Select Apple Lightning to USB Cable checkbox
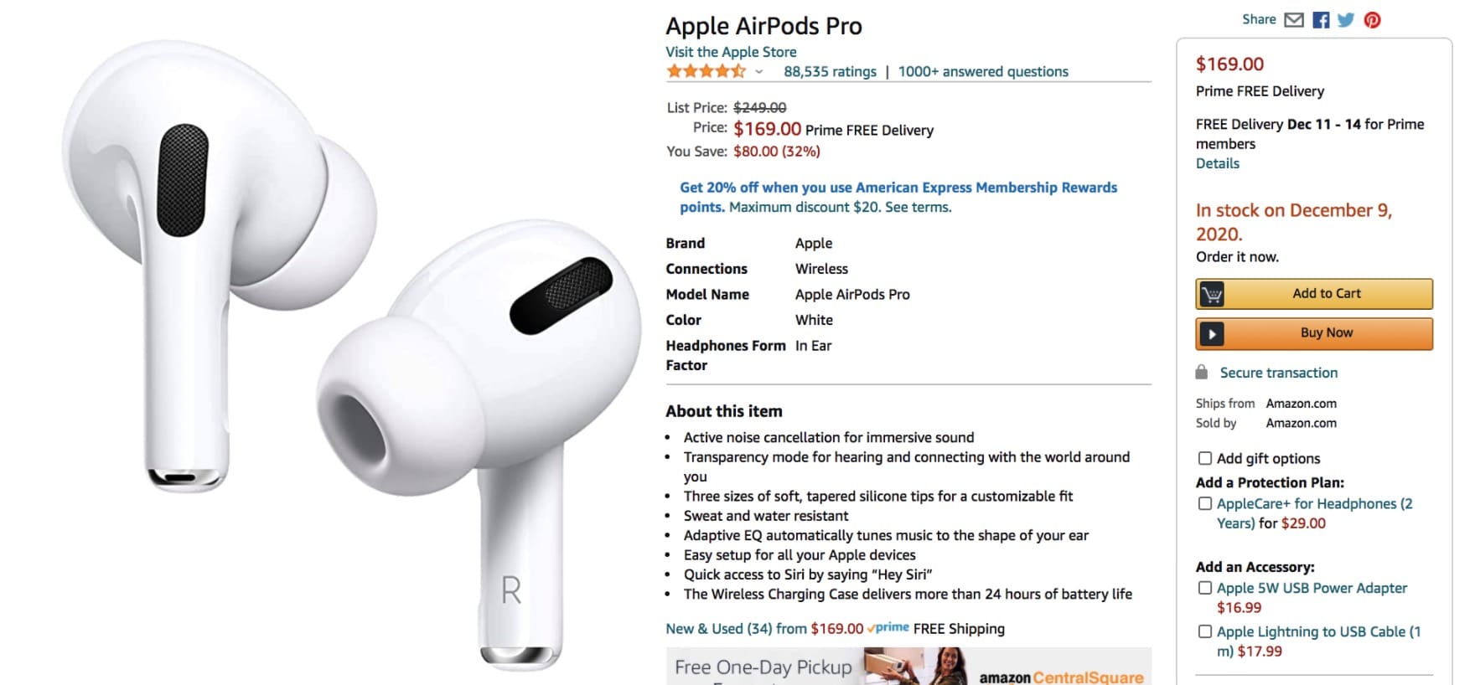The height and width of the screenshot is (685, 1475). 1205,631
